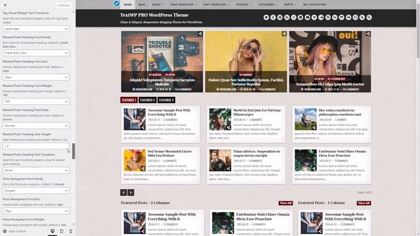The width and height of the screenshot is (420, 236).
Task: Click the customizer panel vertical scrollbar thumb
Action: coord(73,151)
